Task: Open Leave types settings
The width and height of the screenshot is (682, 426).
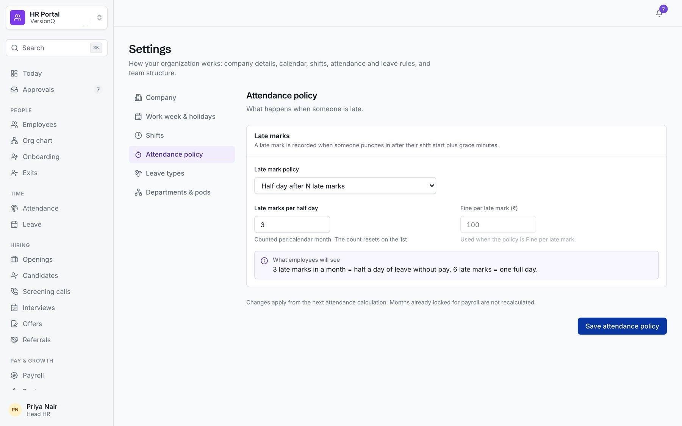Action: tap(182, 173)
